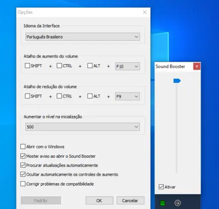This screenshot has height=209, width=219.
Task: Open the startup boost level dropdown showing 500
Action: (x=82, y=127)
